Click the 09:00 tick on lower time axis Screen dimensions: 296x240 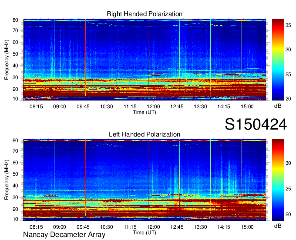point(60,227)
